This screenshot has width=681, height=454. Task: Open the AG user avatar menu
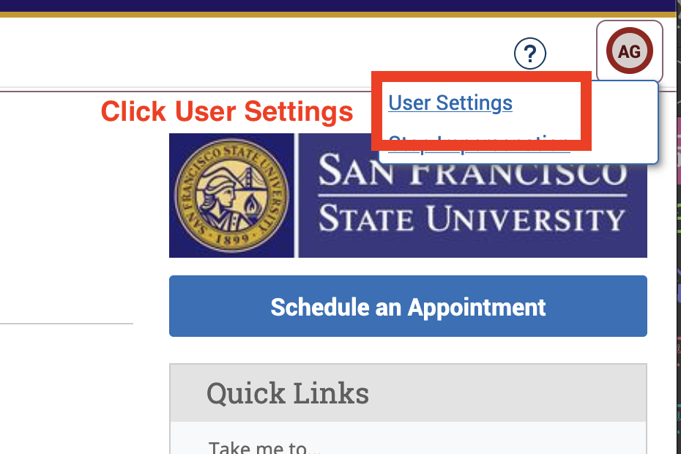629,51
